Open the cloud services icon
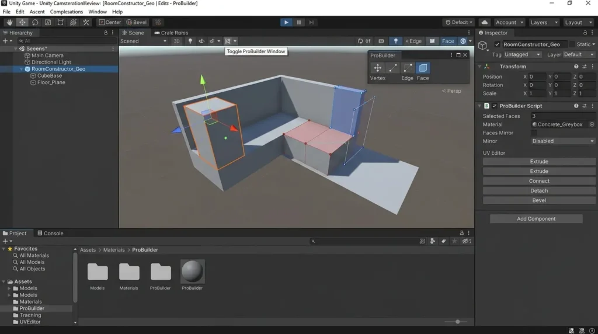This screenshot has width=598, height=334. coord(484,22)
